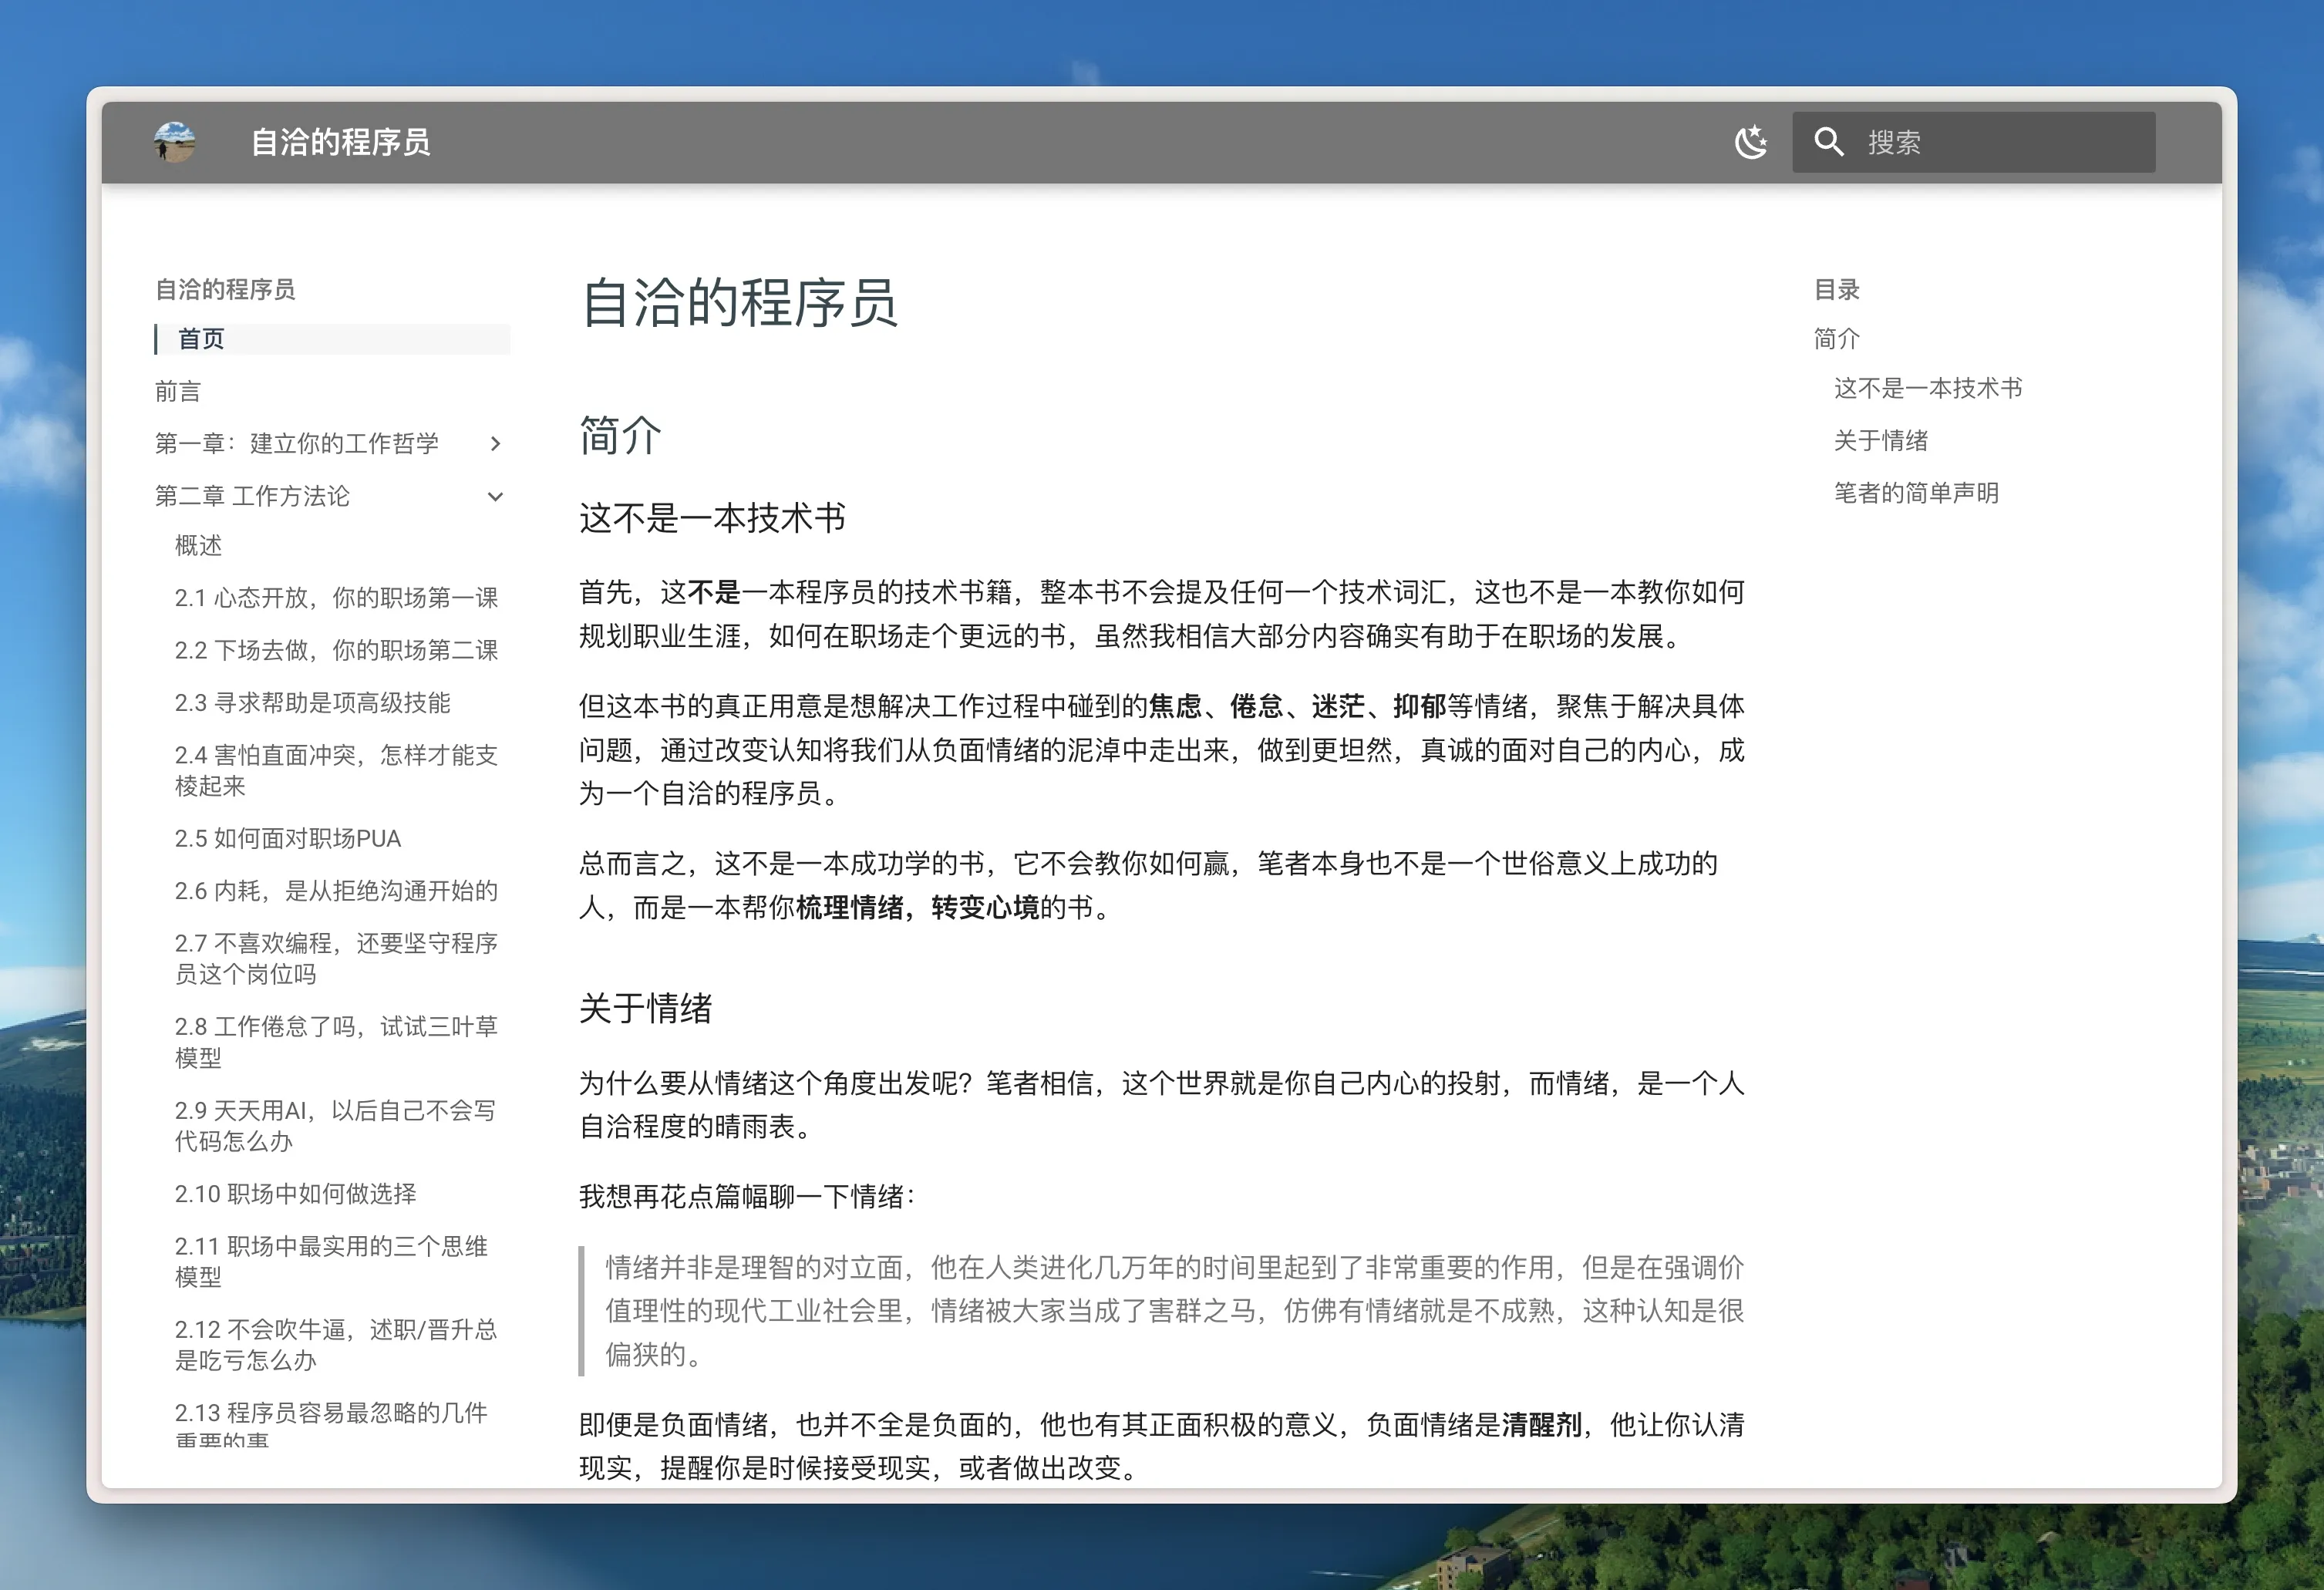Expand the 第一章 chapter chevron arrow
Screen dimensions: 2324x1590
click(496, 444)
